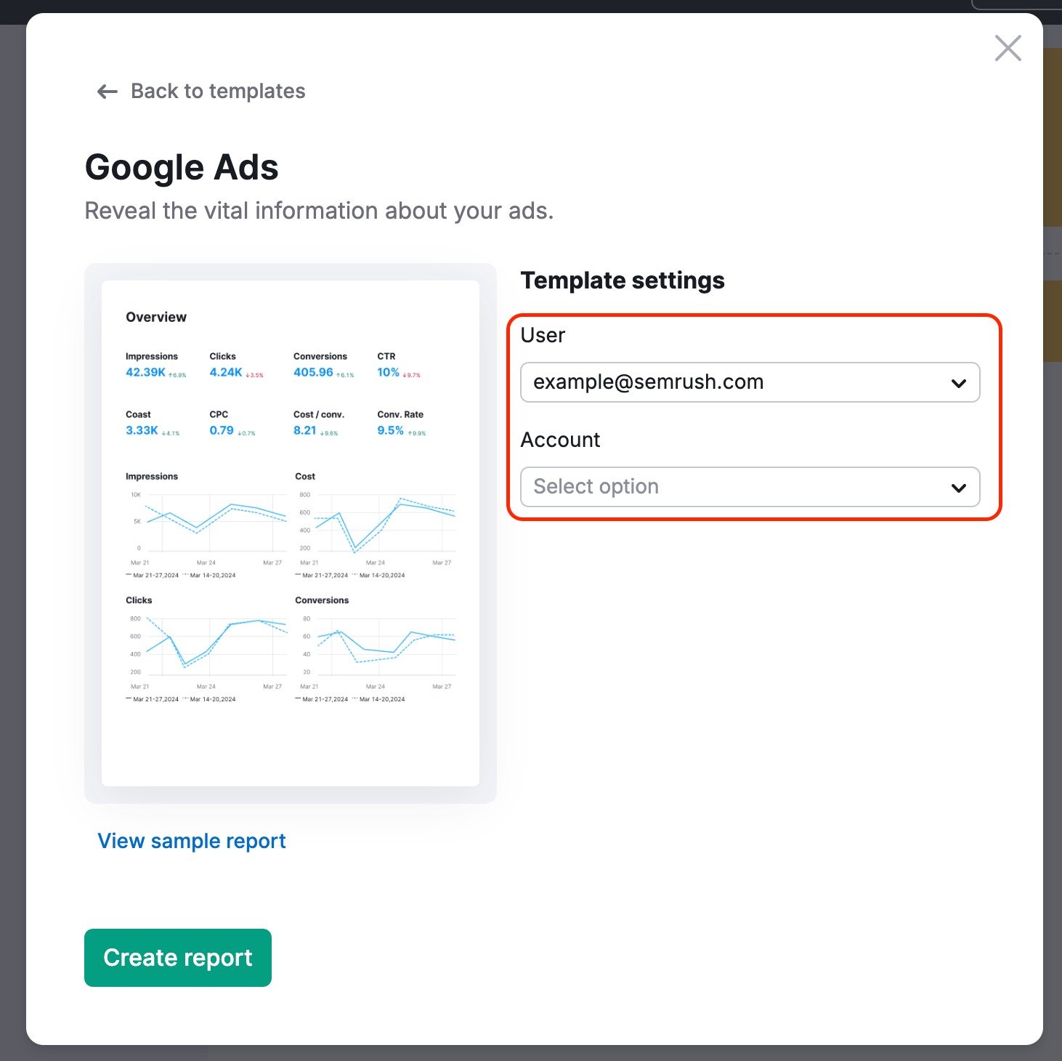Click the Template settings heading
The width and height of the screenshot is (1062, 1061).
[623, 281]
